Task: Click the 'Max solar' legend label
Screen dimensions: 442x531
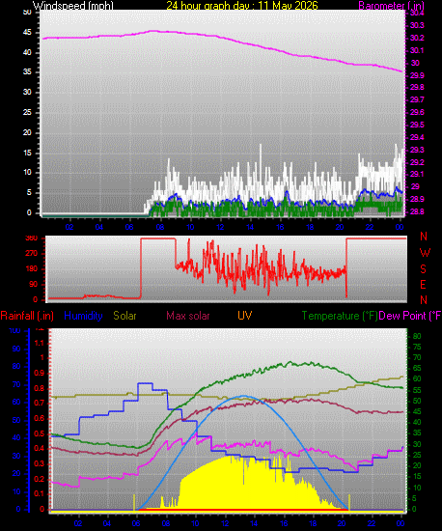Action: (188, 316)
